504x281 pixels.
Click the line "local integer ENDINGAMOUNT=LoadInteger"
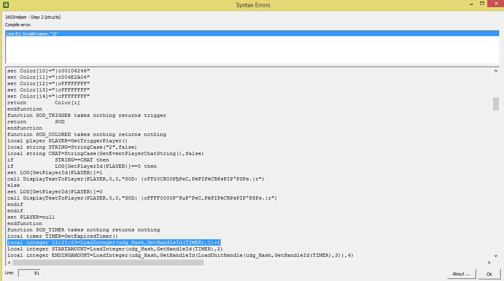click(180, 255)
